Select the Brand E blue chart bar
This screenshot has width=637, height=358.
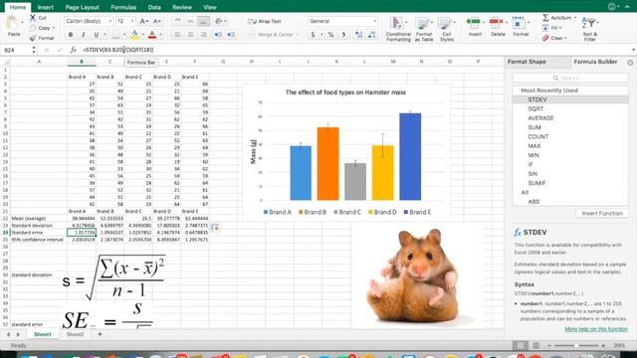click(410, 157)
